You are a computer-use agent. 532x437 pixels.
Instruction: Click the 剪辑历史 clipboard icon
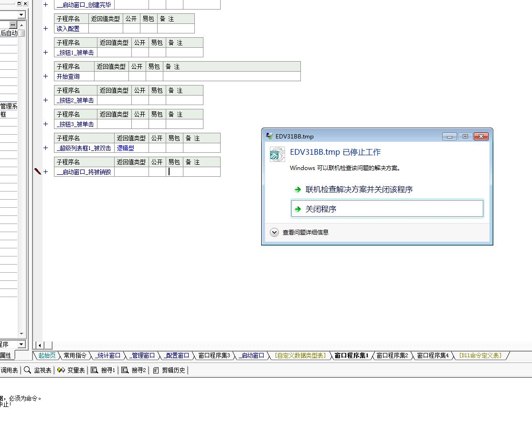point(156,370)
